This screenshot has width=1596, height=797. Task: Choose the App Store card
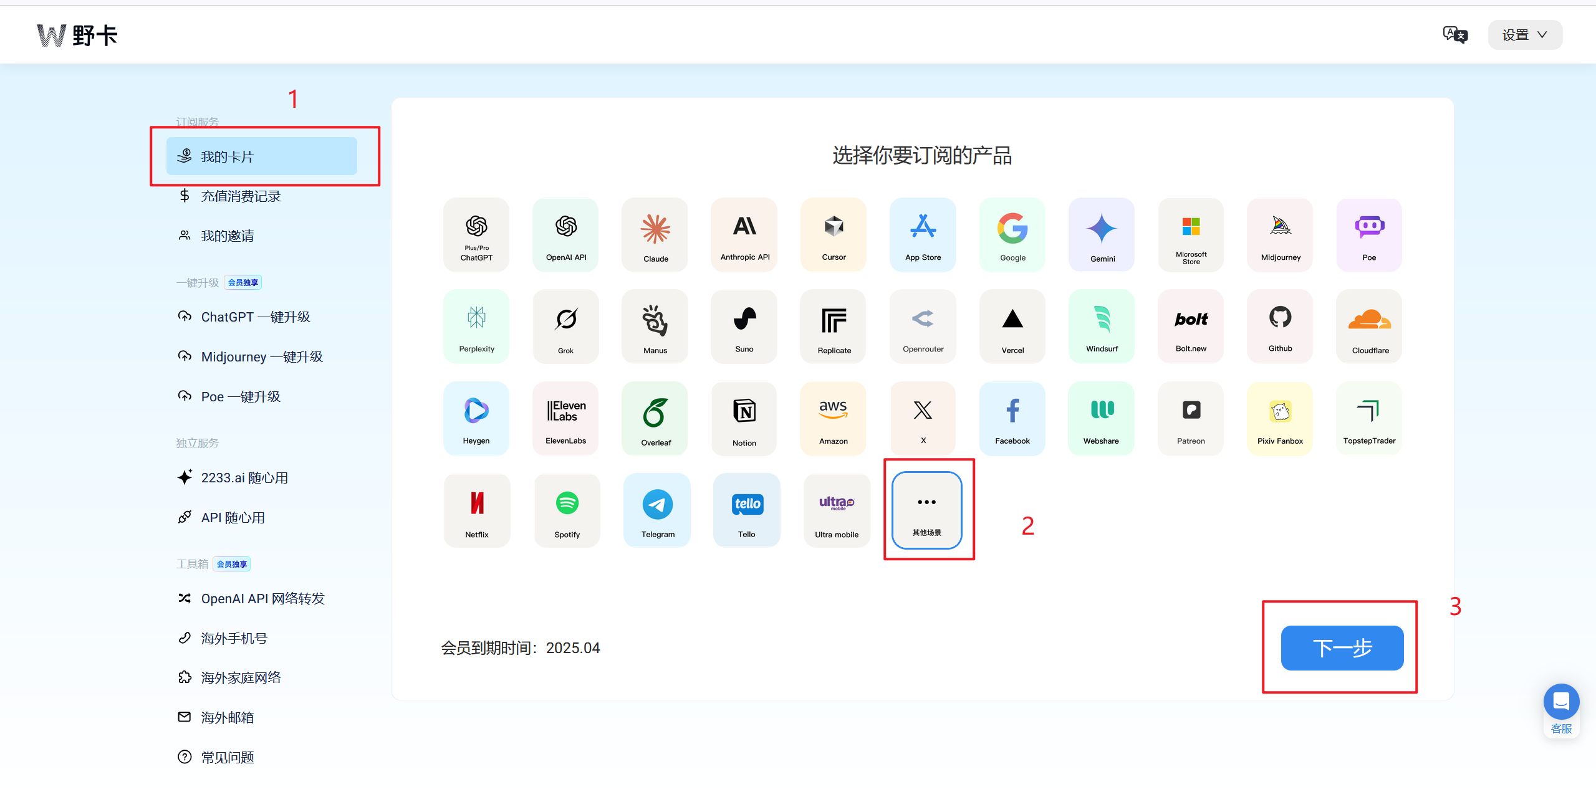click(923, 235)
